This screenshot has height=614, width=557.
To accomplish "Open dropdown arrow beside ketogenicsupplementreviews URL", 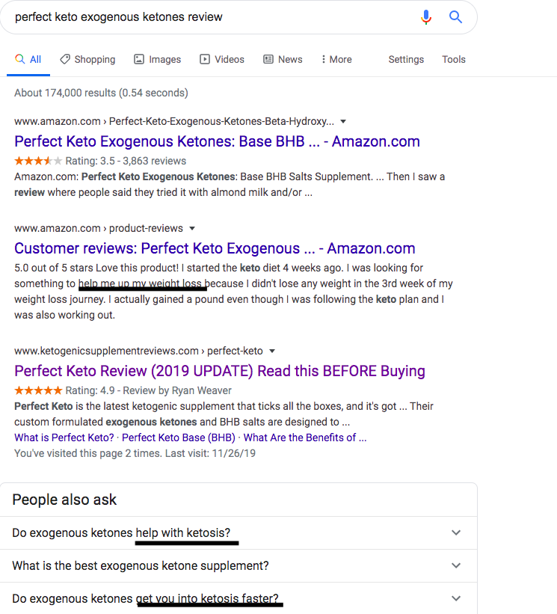I will pyautogui.click(x=272, y=351).
